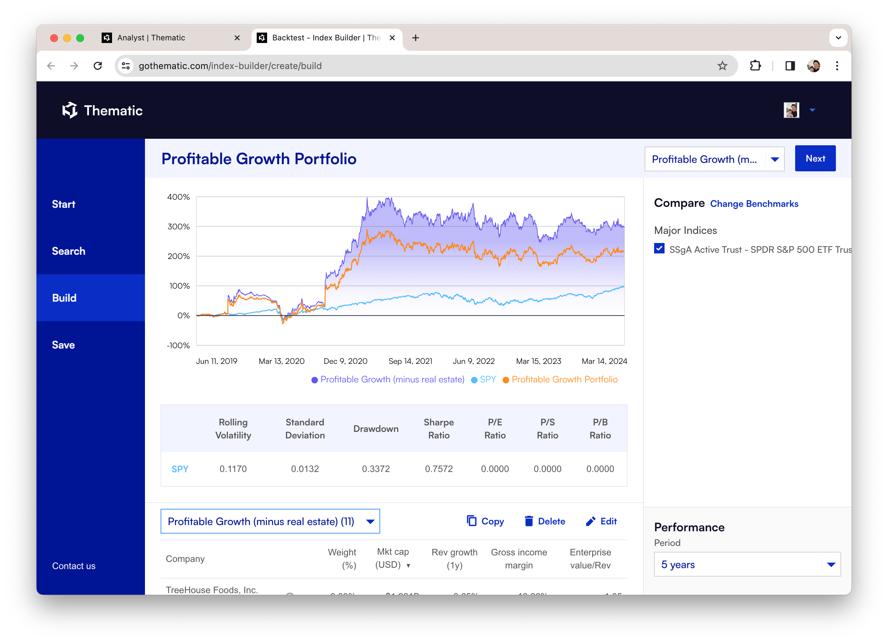Expand Profitable Growth (minus real estate) (11) dropdown
The height and width of the screenshot is (643, 888).
coord(270,521)
